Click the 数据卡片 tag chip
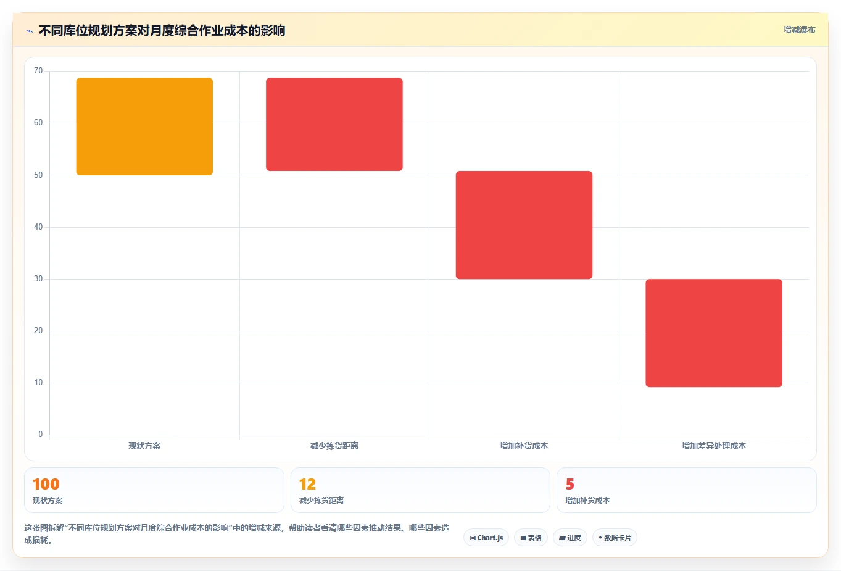The width and height of the screenshot is (841, 571). 615,538
